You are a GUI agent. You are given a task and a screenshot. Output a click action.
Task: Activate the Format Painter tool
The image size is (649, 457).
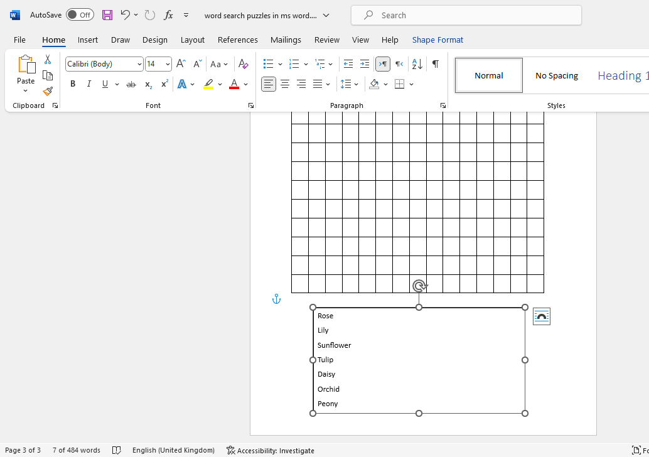coord(48,91)
